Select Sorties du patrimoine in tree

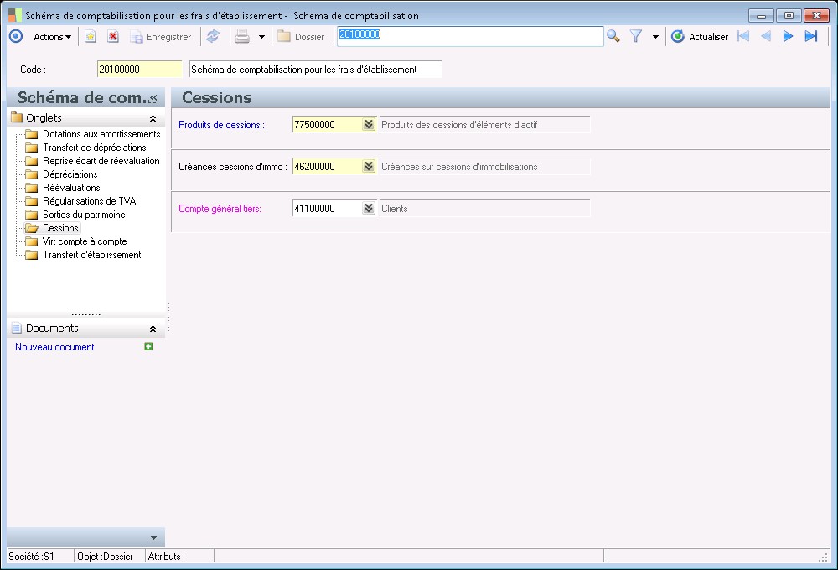click(84, 215)
